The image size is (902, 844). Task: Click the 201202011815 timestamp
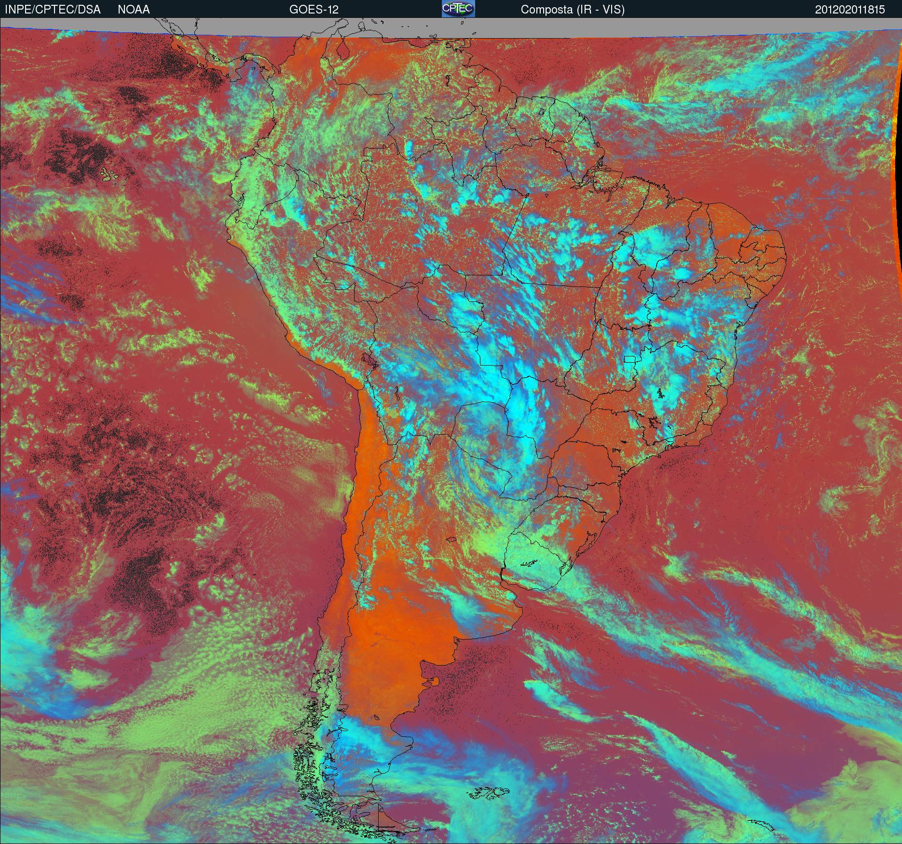(850, 10)
